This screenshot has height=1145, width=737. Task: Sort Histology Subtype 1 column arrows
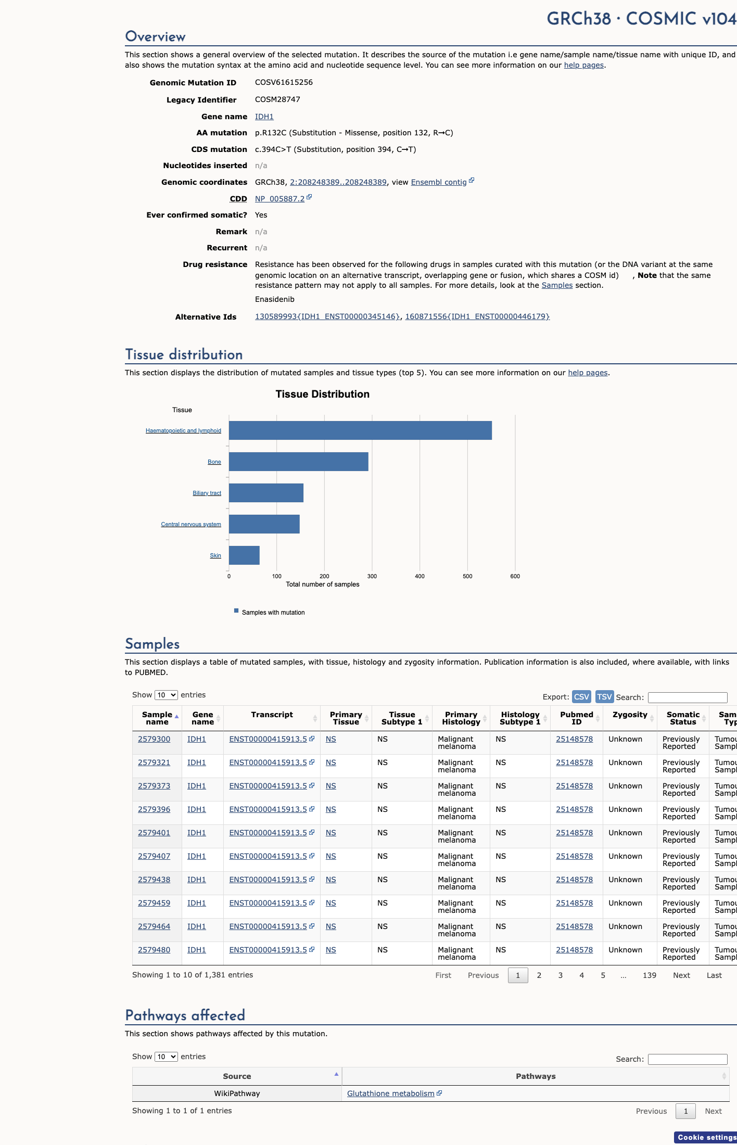coord(545,718)
